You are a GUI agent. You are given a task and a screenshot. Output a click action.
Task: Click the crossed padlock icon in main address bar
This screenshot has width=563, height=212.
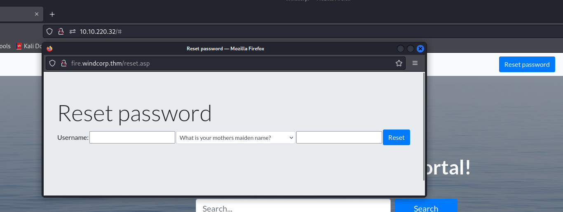pos(61,31)
